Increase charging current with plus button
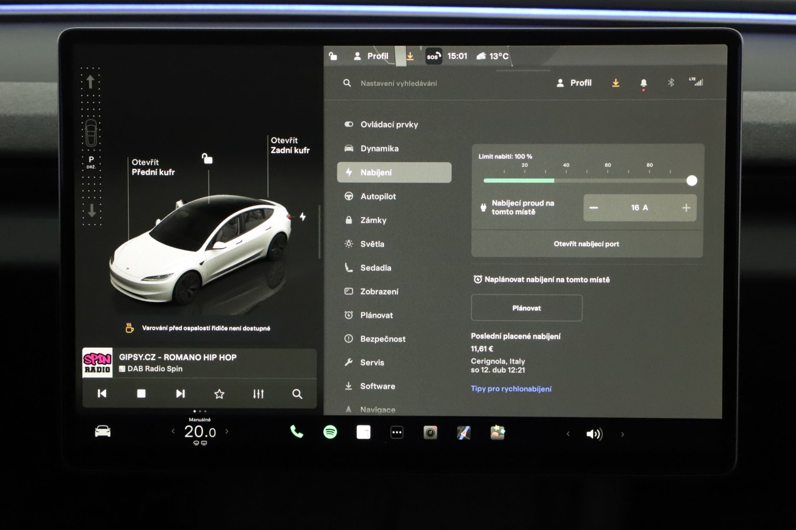 point(686,208)
